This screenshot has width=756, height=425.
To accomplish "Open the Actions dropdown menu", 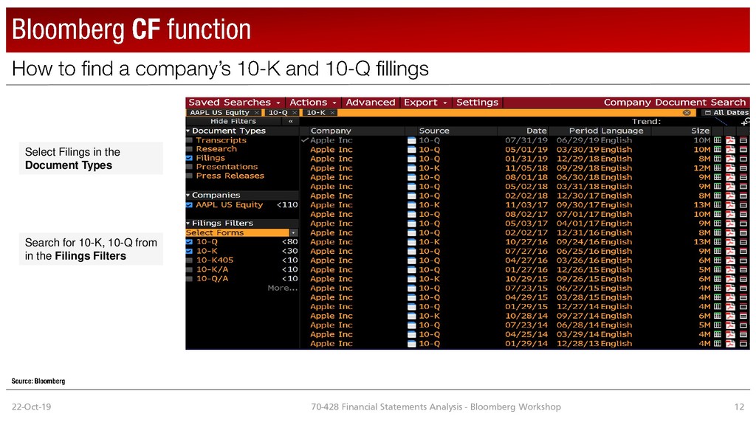I will click(312, 102).
